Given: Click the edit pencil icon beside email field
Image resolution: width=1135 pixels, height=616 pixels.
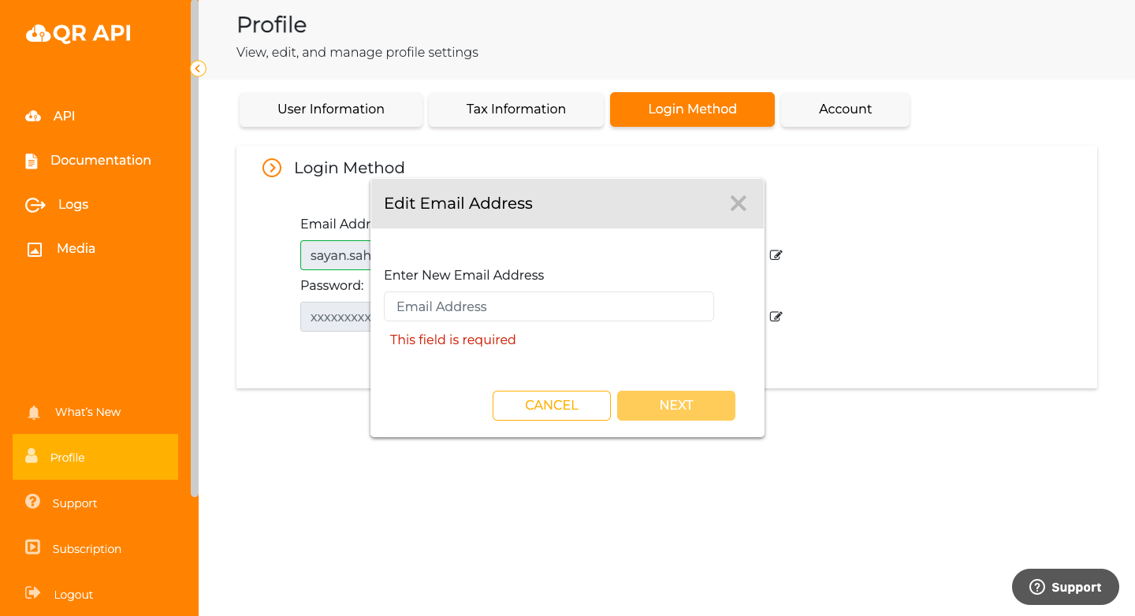Looking at the screenshot, I should coord(776,255).
